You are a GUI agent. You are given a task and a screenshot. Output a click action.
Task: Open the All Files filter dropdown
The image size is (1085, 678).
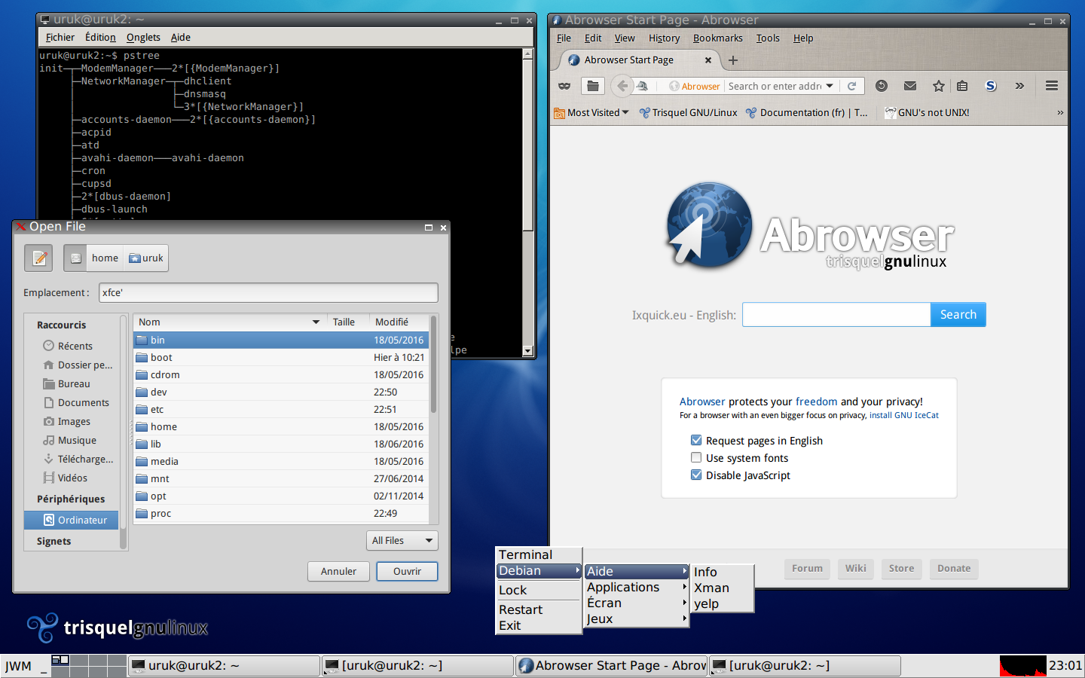[x=402, y=540]
